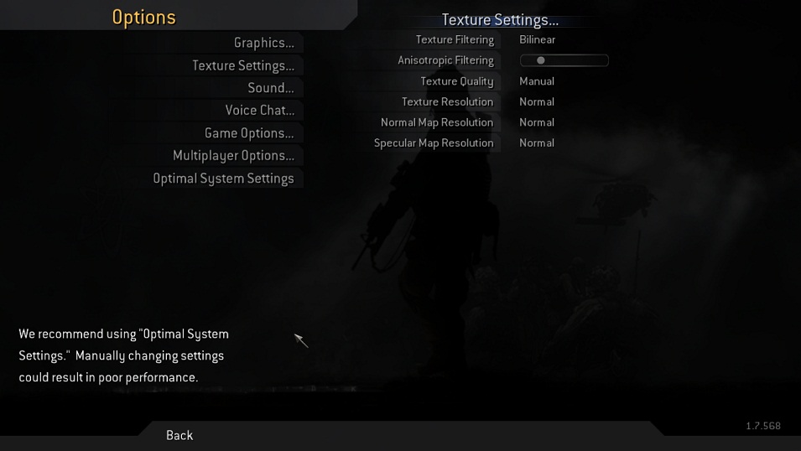Change the Texture Quality Manual value
This screenshot has width=801, height=451.
click(537, 81)
